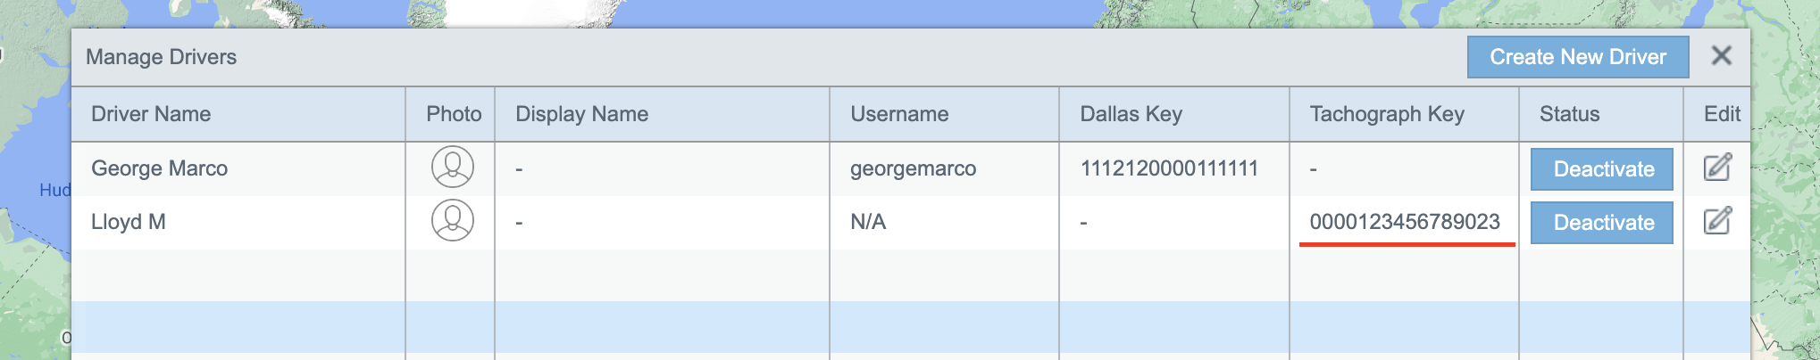Click the Display Name column header
The width and height of the screenshot is (1820, 360).
click(581, 114)
